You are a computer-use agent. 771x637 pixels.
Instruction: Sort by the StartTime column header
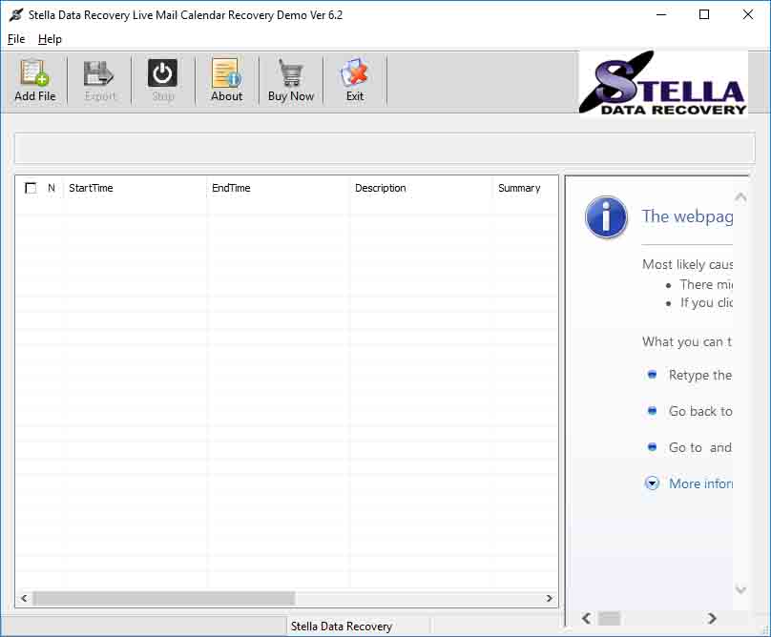(x=91, y=188)
